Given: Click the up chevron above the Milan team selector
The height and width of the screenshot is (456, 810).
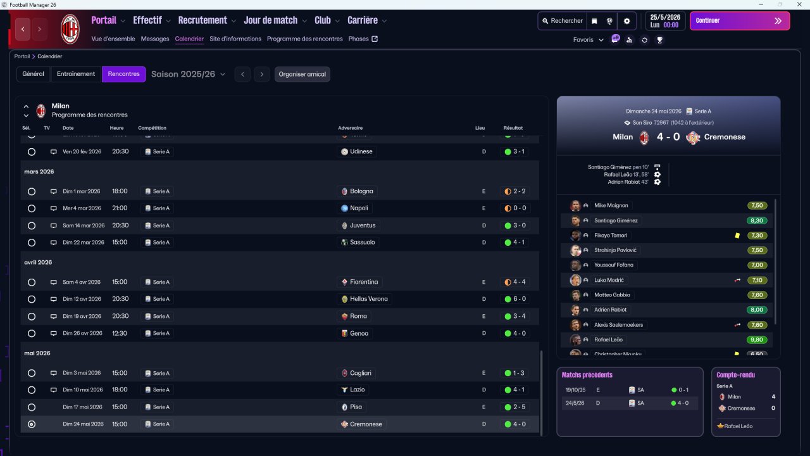Looking at the screenshot, I should click(x=26, y=106).
